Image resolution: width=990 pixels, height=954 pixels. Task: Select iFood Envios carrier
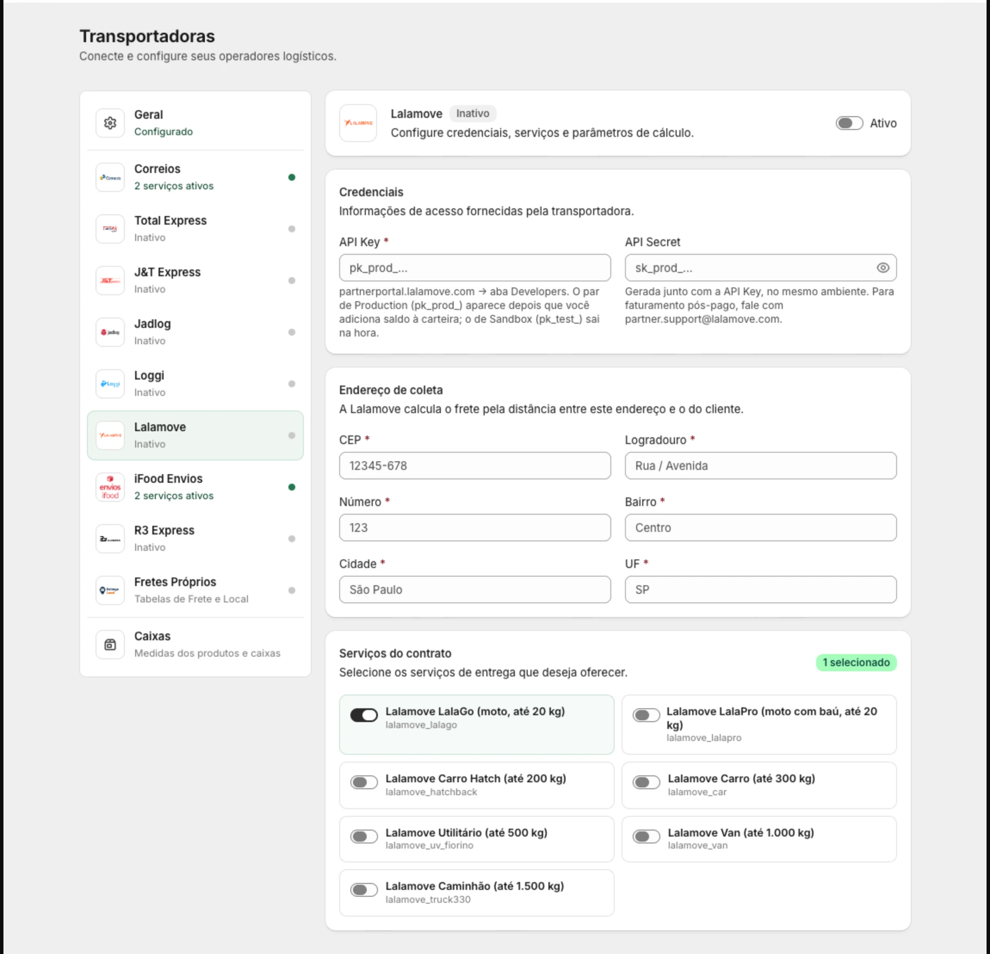click(x=195, y=487)
